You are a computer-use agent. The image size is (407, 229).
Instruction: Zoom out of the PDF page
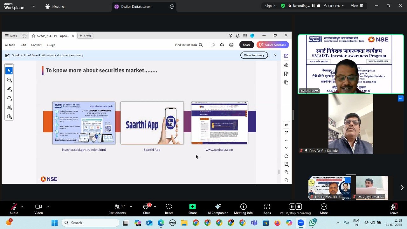click(286, 180)
